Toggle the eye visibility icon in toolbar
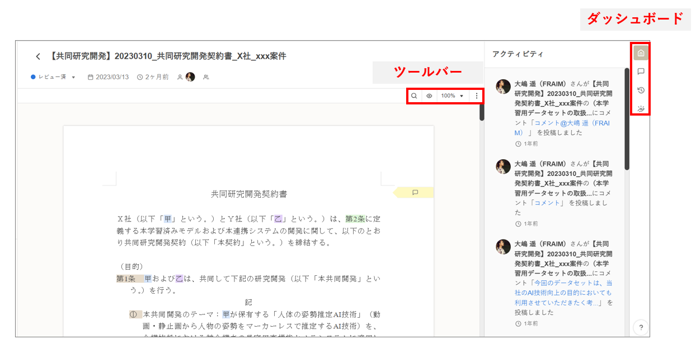 click(429, 96)
